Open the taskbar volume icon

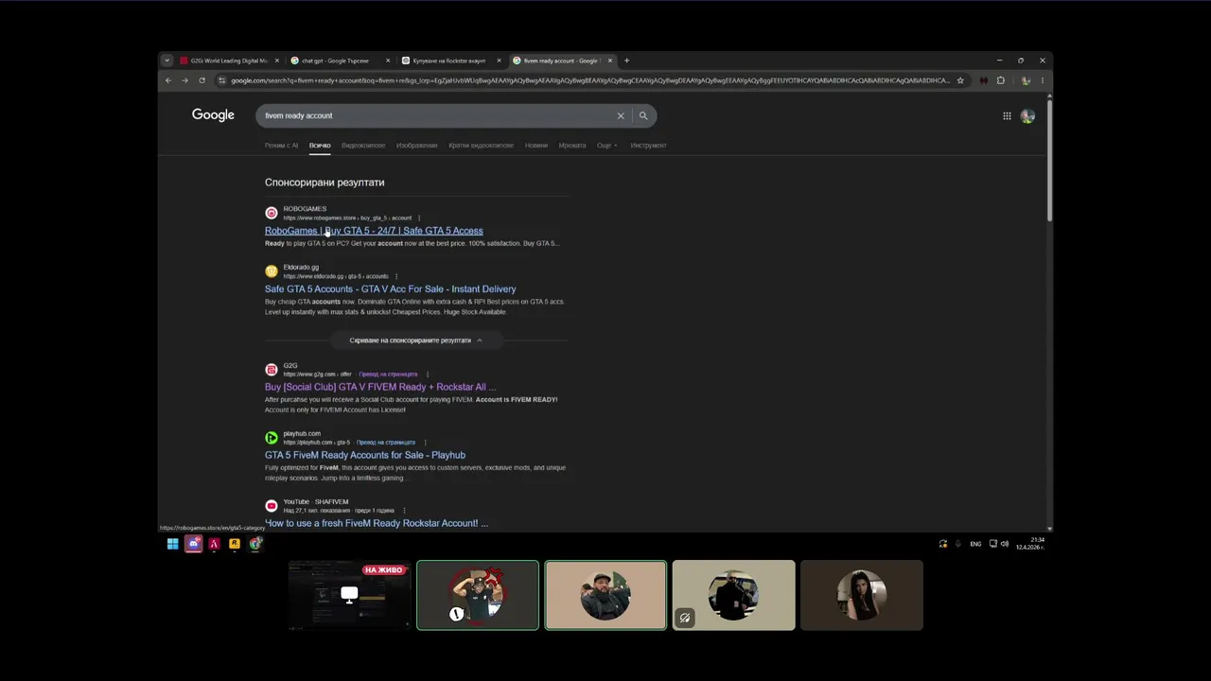click(x=1004, y=544)
